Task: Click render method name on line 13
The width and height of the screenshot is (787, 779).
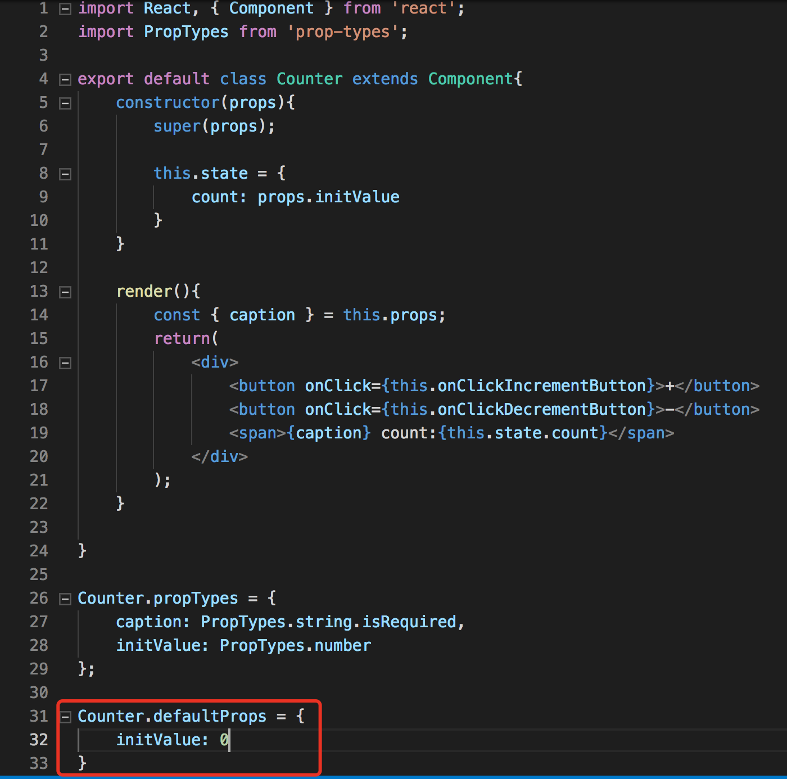Action: (144, 291)
